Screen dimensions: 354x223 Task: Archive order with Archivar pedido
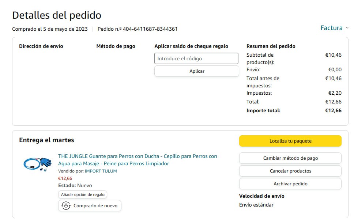[x=290, y=184]
